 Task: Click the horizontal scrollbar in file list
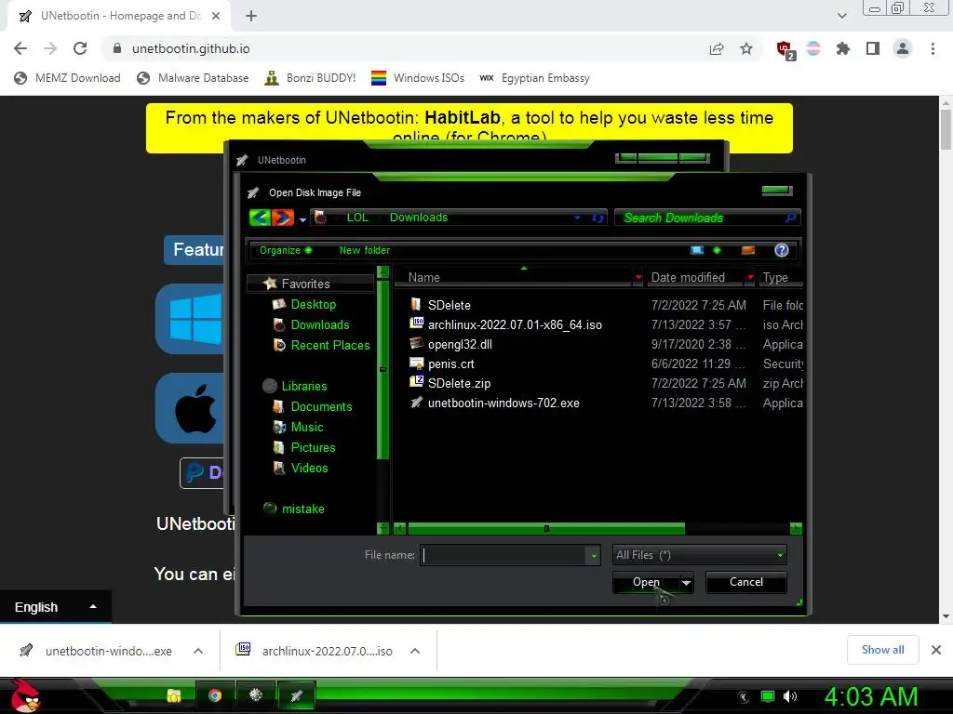coord(545,529)
